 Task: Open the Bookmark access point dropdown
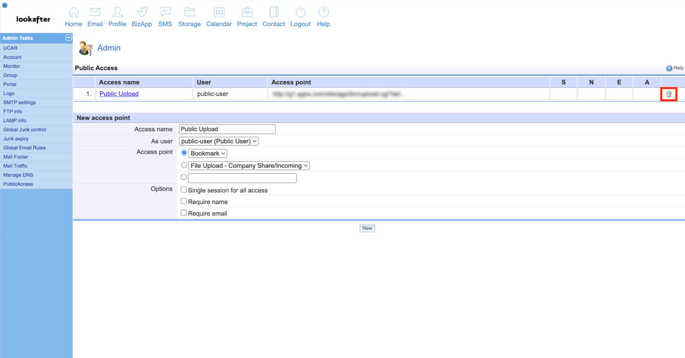[208, 154]
